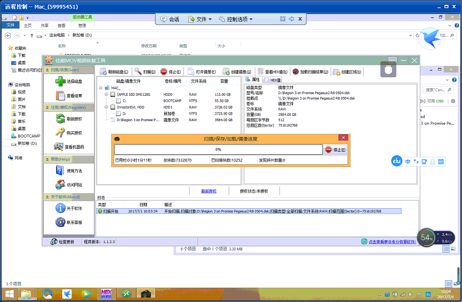
Task: Open the HEX editor taskbar icon
Action: 106,294
